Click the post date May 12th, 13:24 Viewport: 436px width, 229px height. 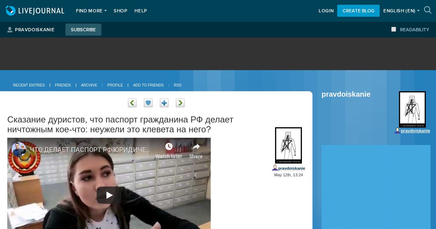tap(288, 175)
